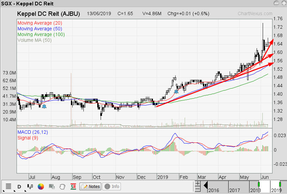This screenshot has width=287, height=194.
Task: Click the layout save/template icon
Action: point(52,186)
